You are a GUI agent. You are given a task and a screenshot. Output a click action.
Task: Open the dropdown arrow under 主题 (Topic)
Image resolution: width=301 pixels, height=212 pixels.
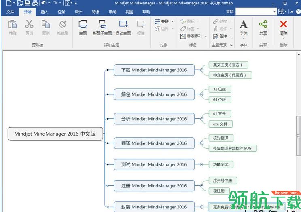pyautogui.click(x=83, y=38)
